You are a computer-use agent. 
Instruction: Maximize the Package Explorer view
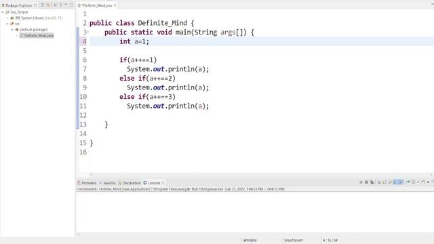71,5
